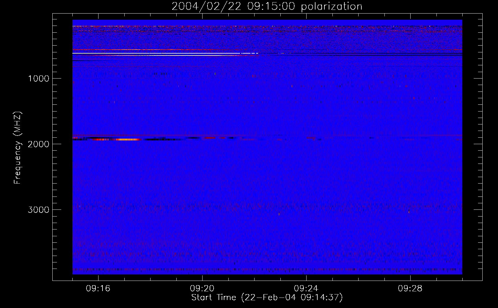This screenshot has height=308, width=498.
Task: Click the '2000' frequency tick label
Action: [x=38, y=144]
